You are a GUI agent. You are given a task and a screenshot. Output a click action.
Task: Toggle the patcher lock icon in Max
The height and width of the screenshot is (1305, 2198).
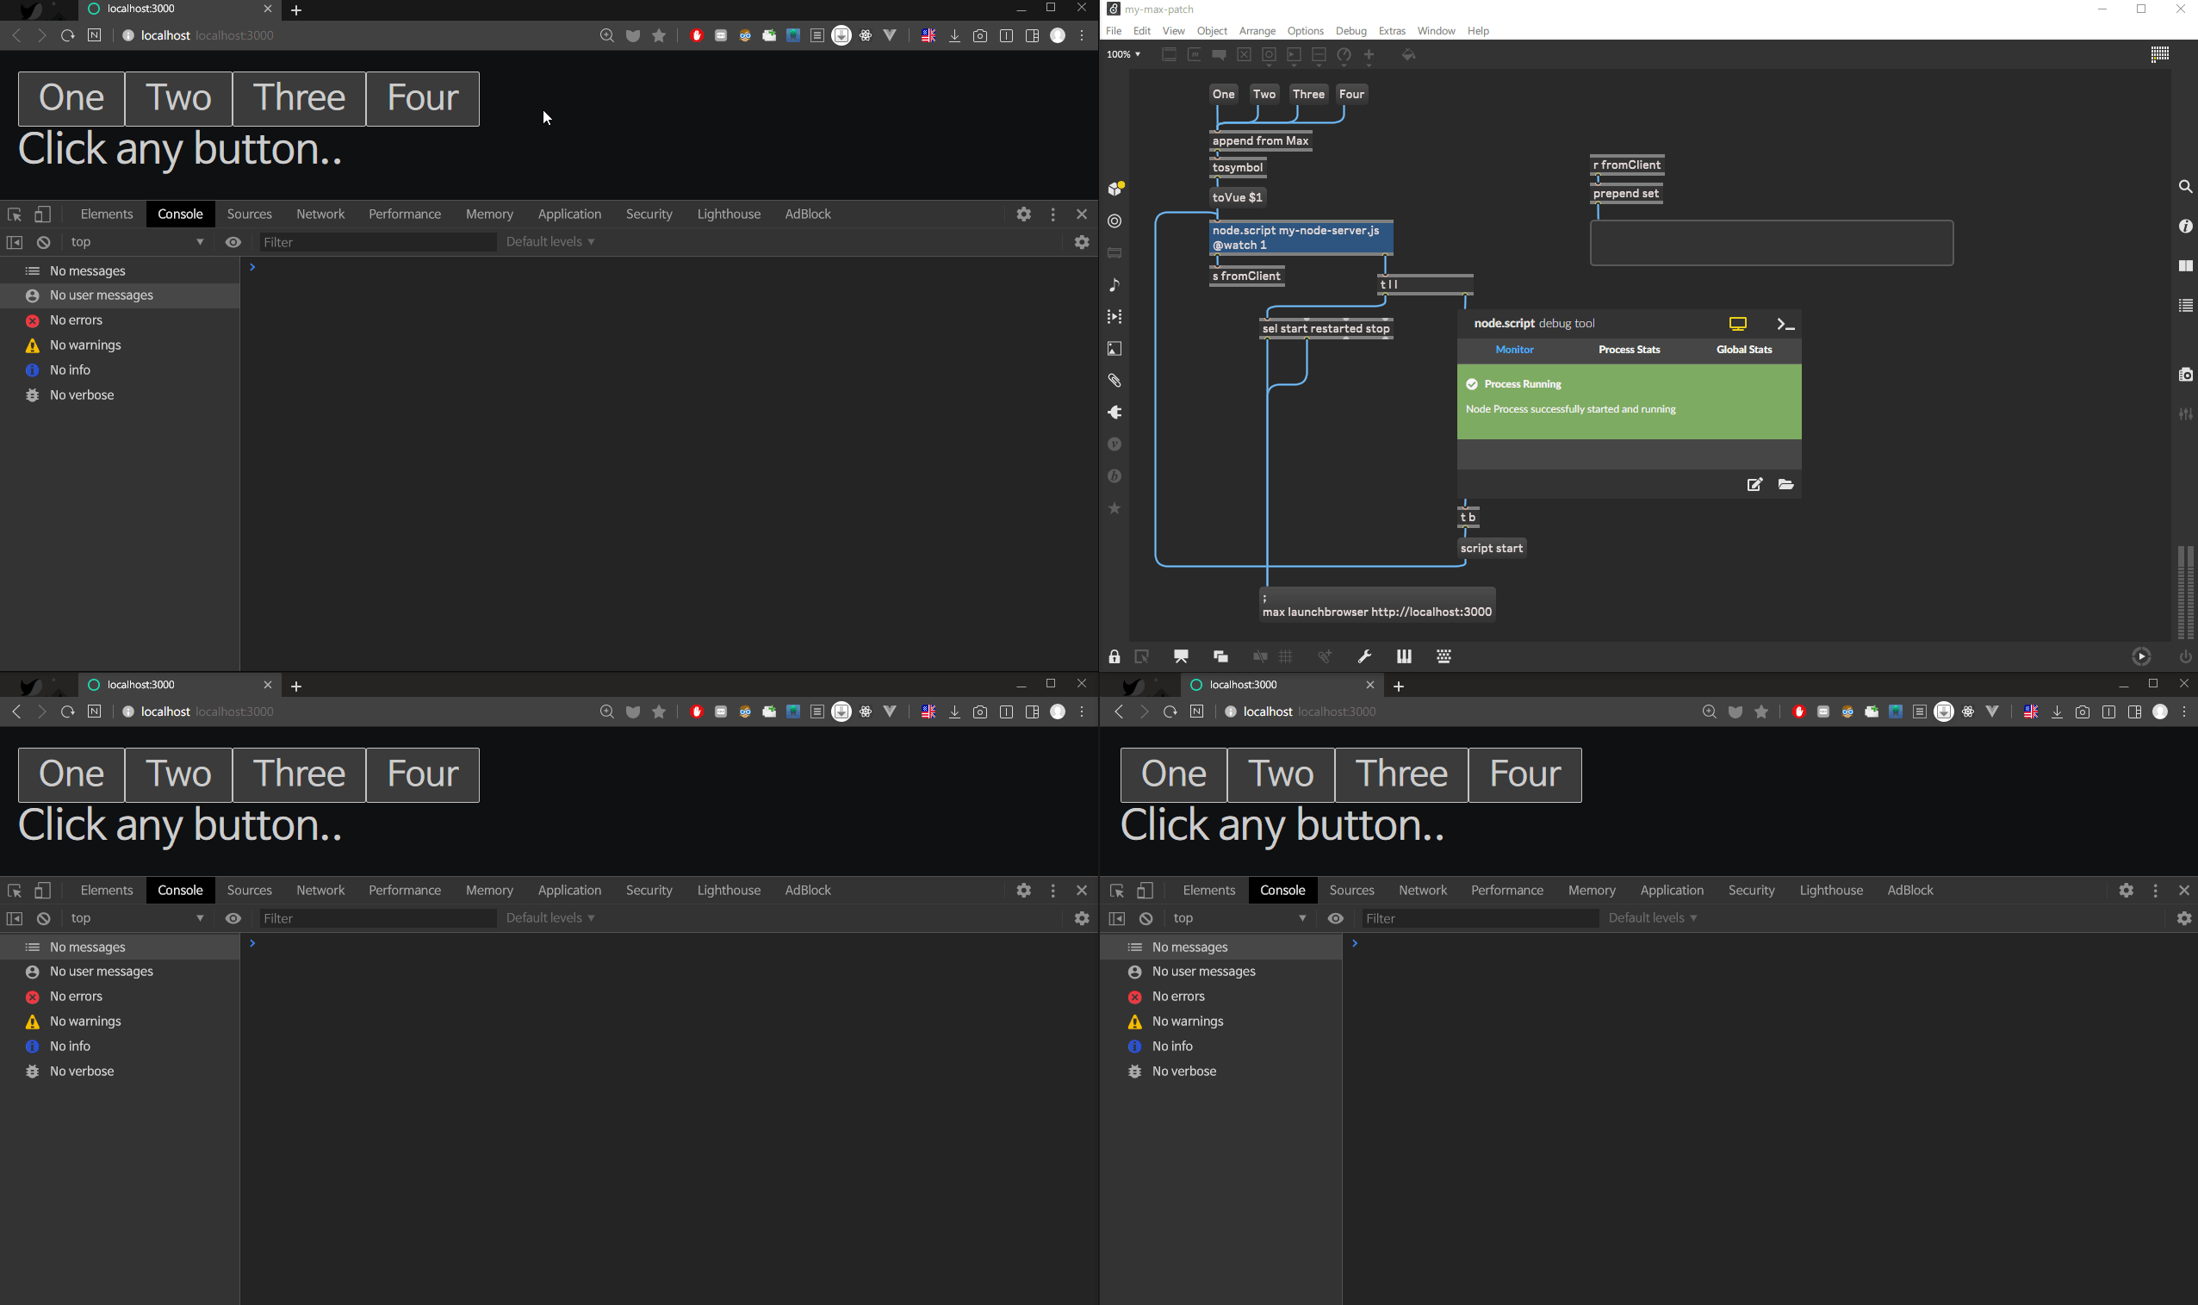pyautogui.click(x=1114, y=657)
